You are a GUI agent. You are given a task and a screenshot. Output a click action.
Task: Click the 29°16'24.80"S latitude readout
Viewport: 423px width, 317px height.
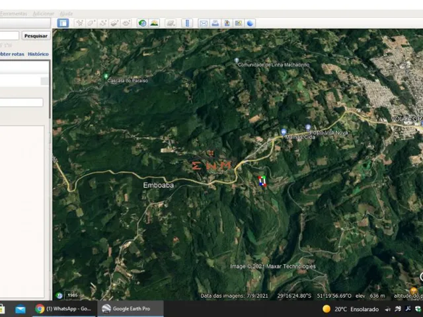pyautogui.click(x=294, y=296)
